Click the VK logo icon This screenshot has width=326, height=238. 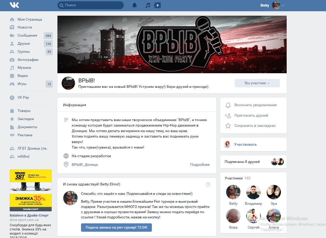click(14, 5)
